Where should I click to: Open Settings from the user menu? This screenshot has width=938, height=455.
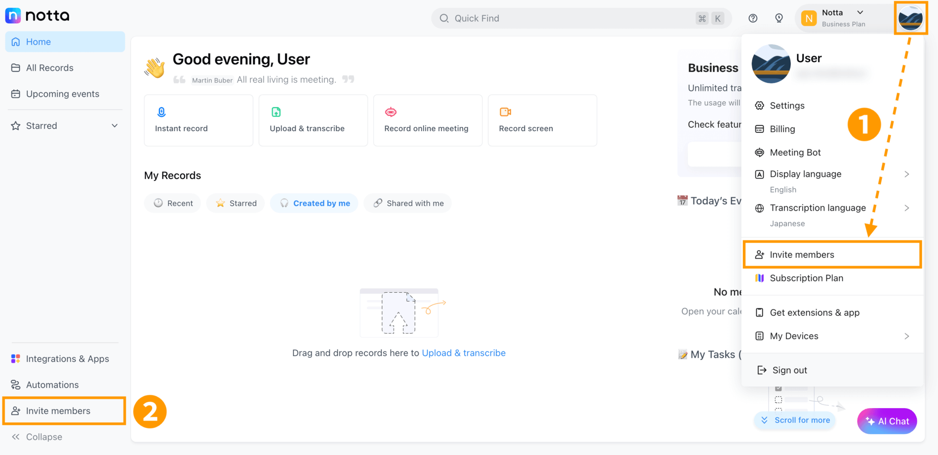tap(832, 106)
